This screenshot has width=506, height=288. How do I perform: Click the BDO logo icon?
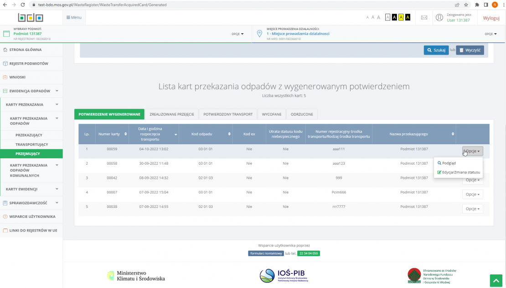tap(31, 18)
